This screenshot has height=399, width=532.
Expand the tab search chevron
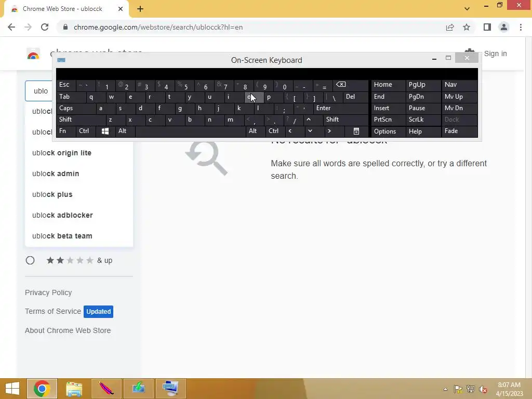pyautogui.click(x=467, y=9)
